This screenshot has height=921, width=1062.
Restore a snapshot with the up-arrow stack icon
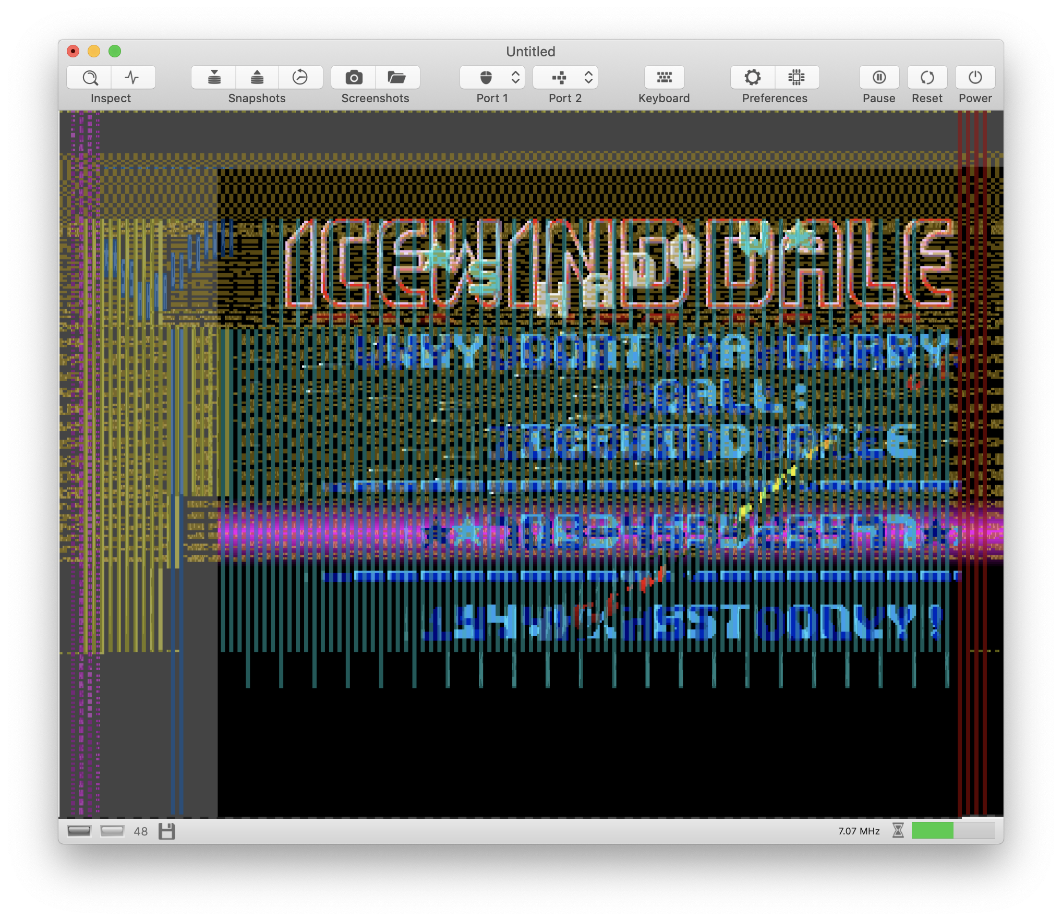point(257,78)
